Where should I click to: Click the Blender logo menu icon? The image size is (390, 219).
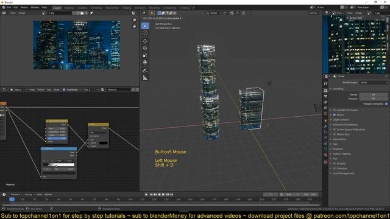4,7
